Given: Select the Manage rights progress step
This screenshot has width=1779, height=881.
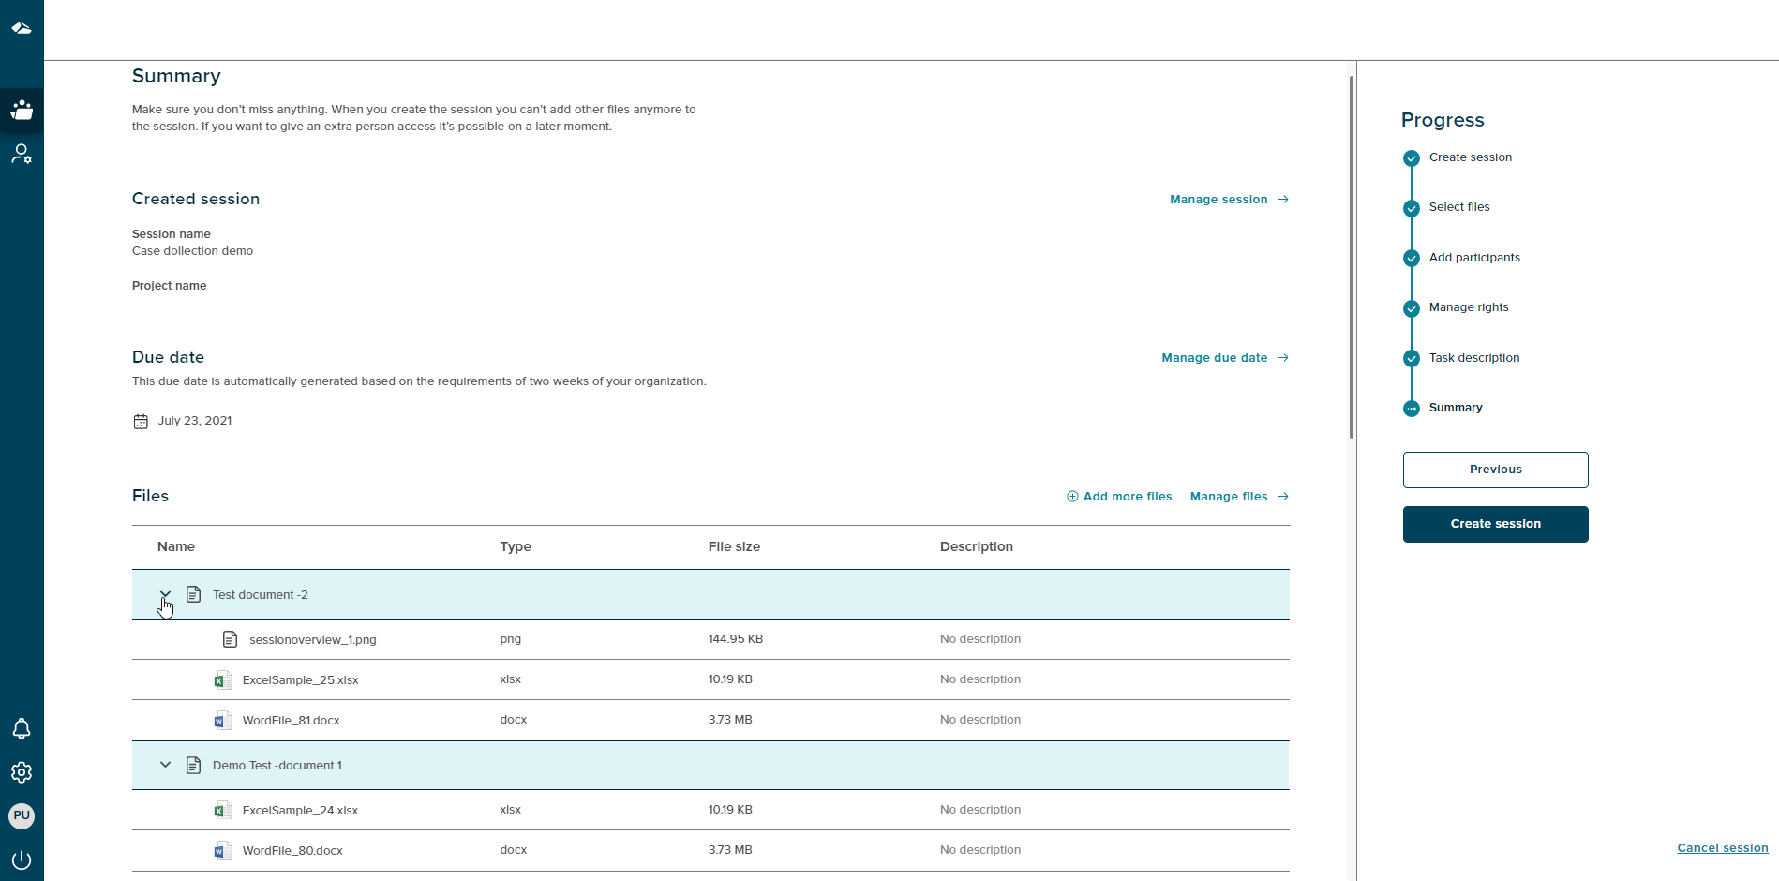Looking at the screenshot, I should click(1412, 307).
